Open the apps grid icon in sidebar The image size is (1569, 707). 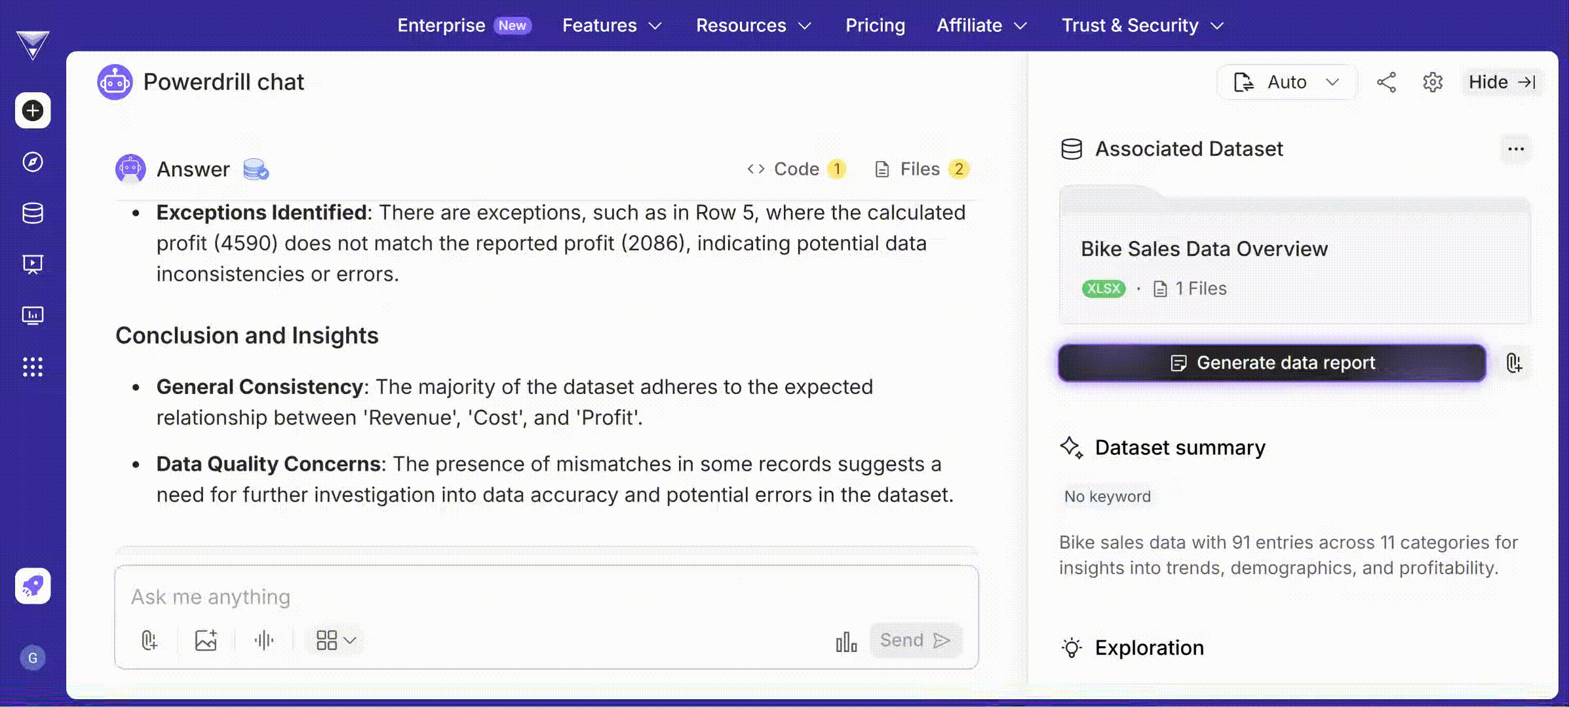click(33, 367)
